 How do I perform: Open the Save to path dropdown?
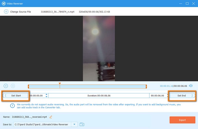[x=74, y=124]
